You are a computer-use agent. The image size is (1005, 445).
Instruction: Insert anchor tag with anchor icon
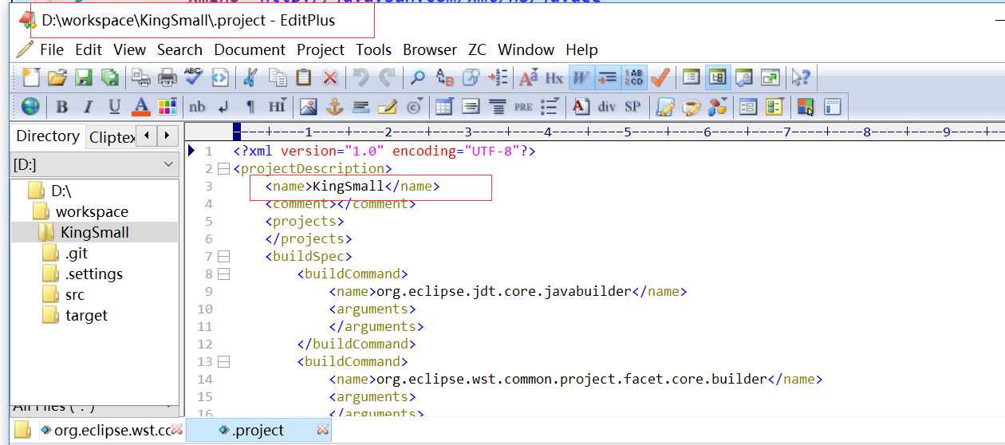coord(335,106)
